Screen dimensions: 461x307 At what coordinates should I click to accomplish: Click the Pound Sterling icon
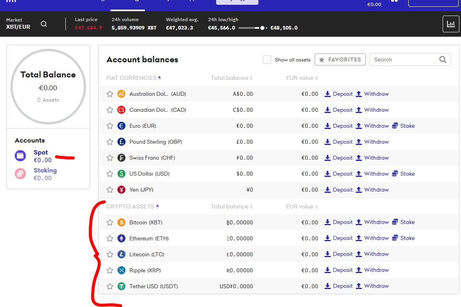(x=121, y=142)
